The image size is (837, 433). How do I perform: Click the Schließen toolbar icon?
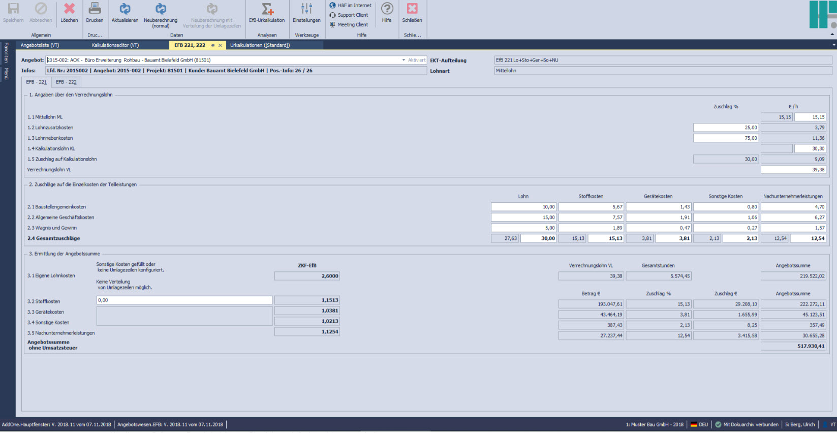click(412, 9)
